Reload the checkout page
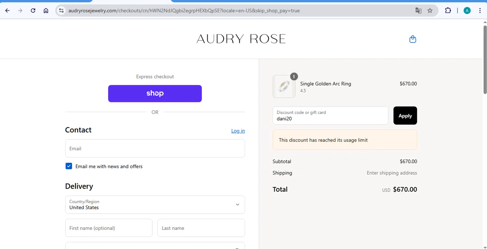Screen dimensions: 487x249 coord(33,10)
